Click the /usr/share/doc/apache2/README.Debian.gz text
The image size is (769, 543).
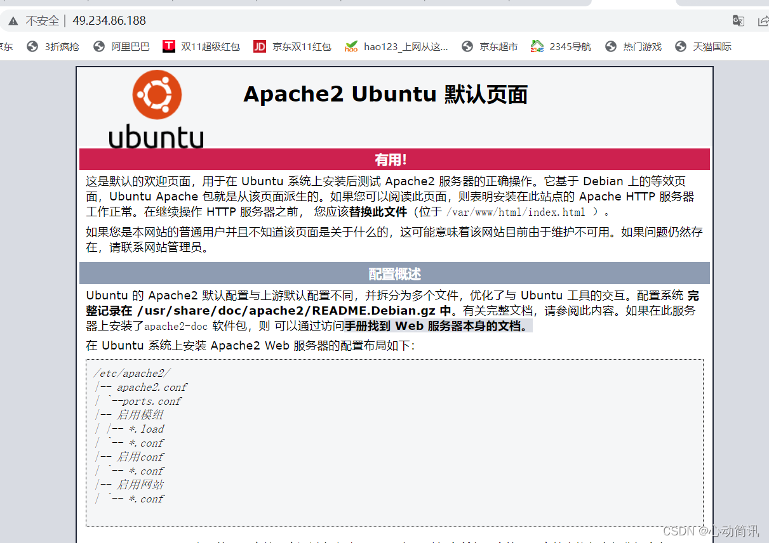286,311
